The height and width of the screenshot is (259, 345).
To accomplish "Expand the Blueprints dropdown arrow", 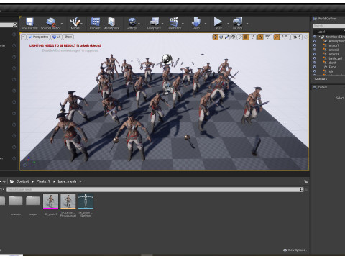I will 162,24.
